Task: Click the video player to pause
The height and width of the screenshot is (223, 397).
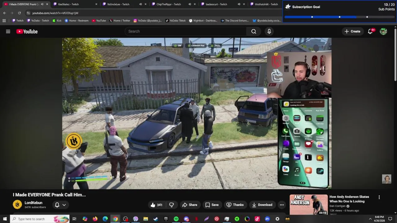Action: (x=197, y=113)
